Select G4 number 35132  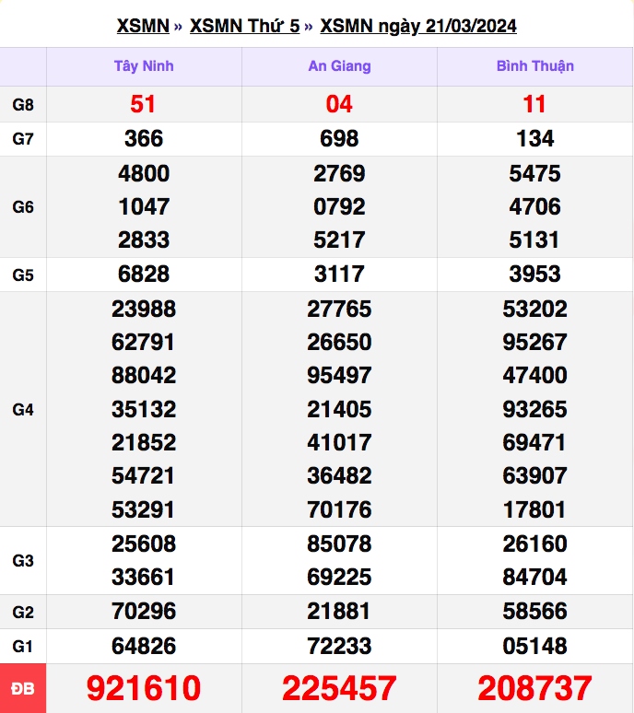pos(144,409)
